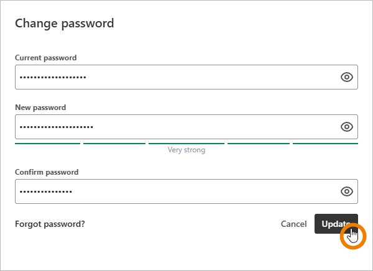
Task: Select the Confirm password input box
Action: point(174,191)
